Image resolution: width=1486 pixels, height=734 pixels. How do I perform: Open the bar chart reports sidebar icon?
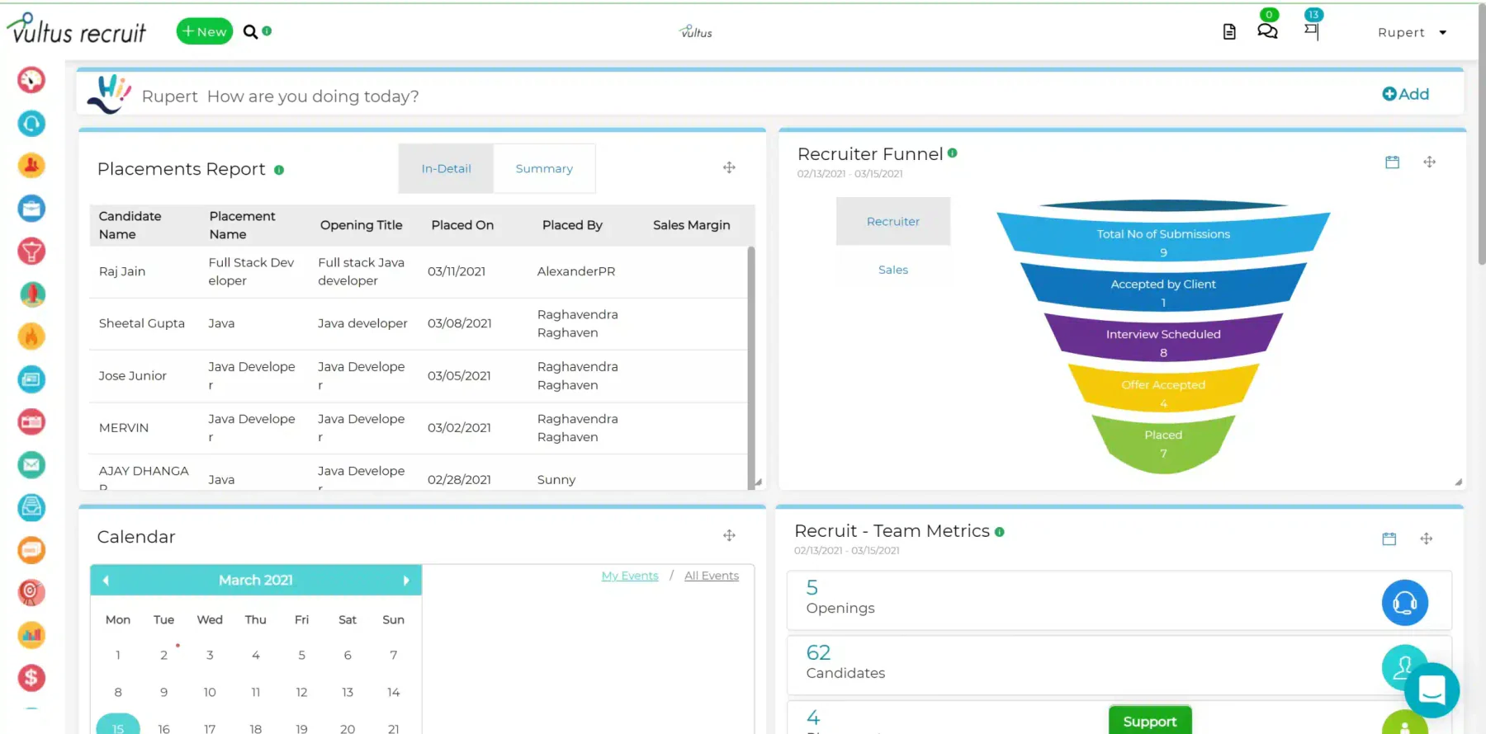[x=31, y=635]
